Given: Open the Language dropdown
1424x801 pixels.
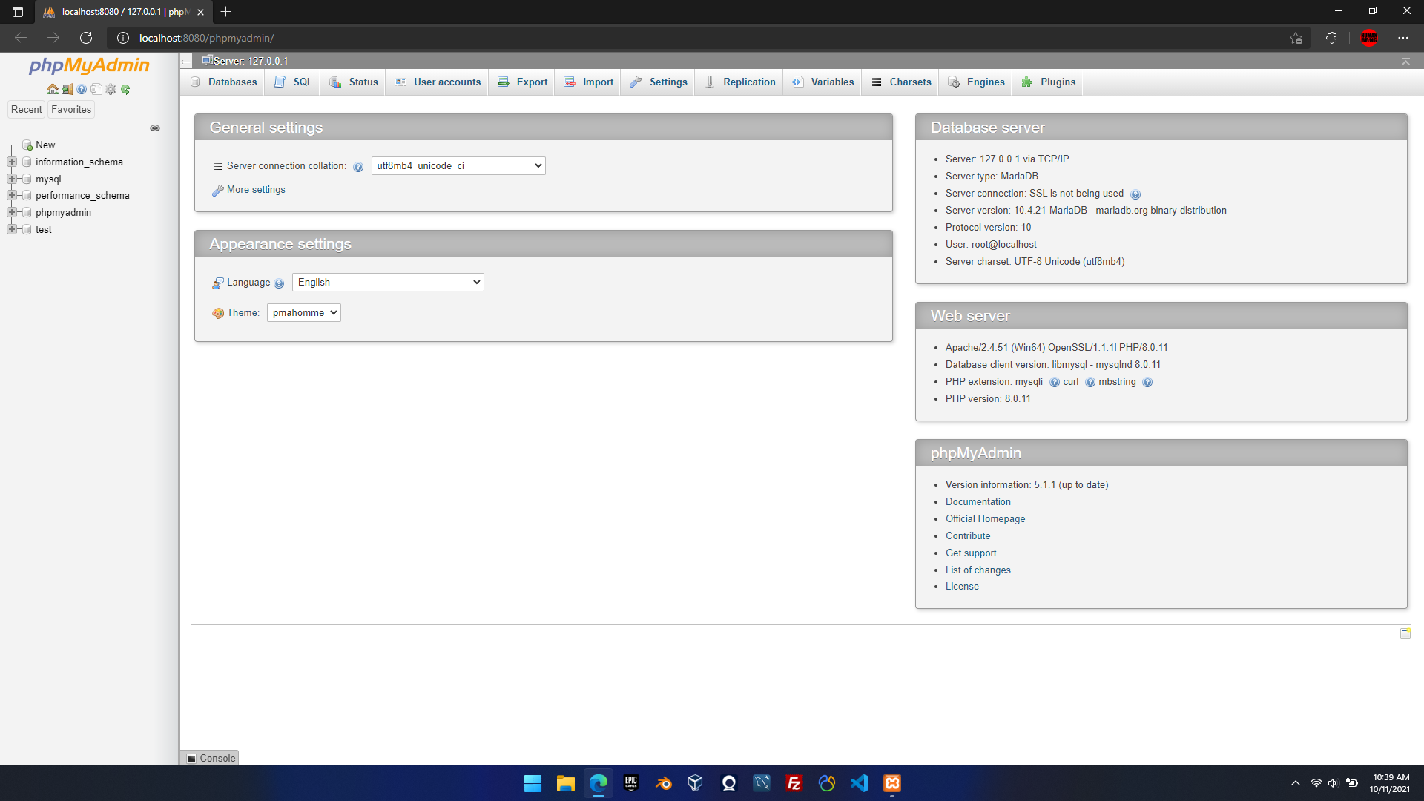Looking at the screenshot, I should [388, 283].
